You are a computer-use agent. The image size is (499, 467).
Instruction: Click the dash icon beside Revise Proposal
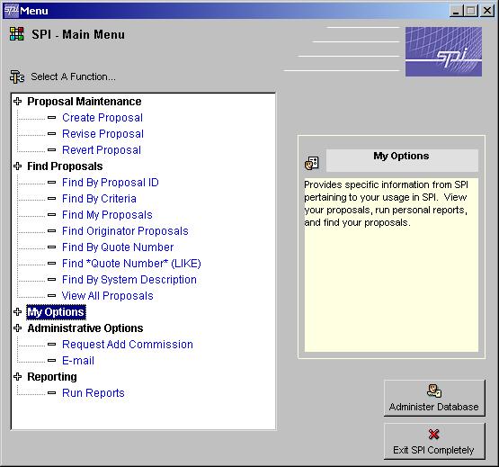pos(51,134)
